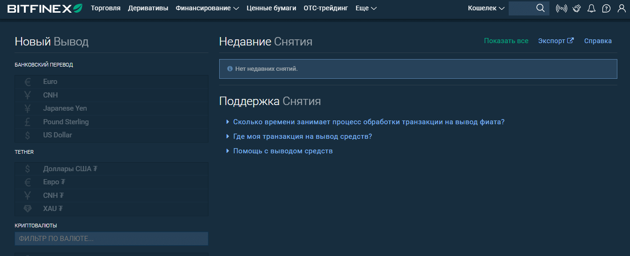Click the Экспорт link
This screenshot has width=630, height=256.
[556, 41]
